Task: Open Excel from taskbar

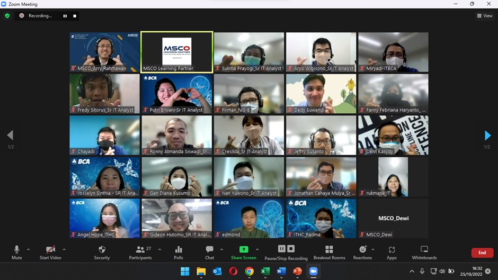Action: [265, 272]
